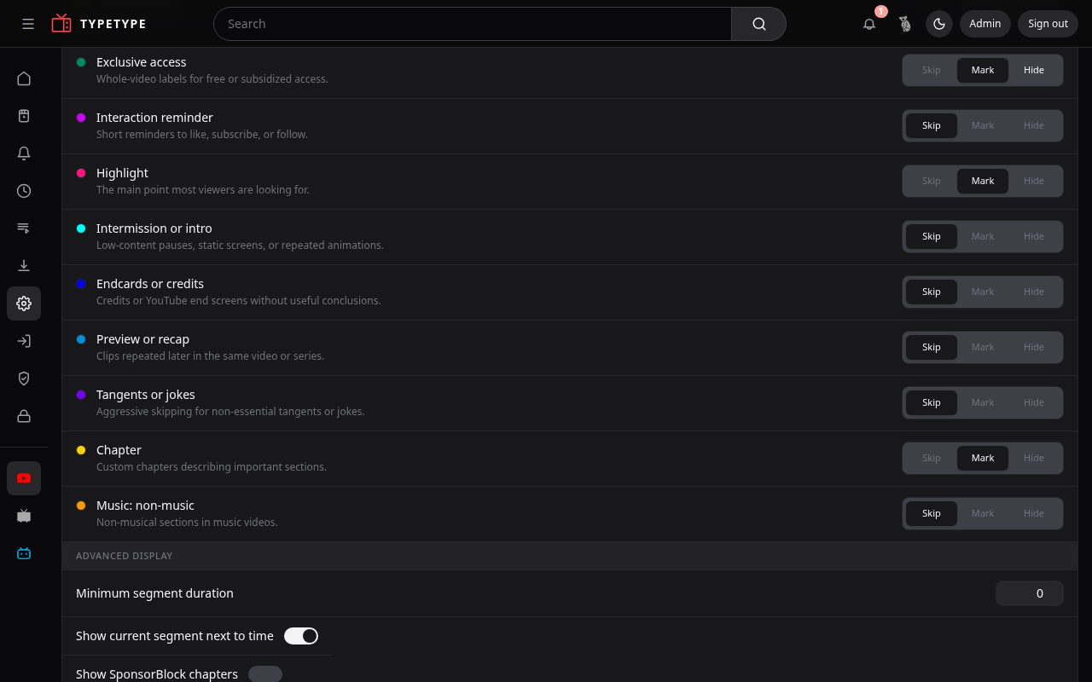This screenshot has width=1092, height=682.
Task: Click cyan dot for Intermission or intro
Action: click(x=81, y=228)
